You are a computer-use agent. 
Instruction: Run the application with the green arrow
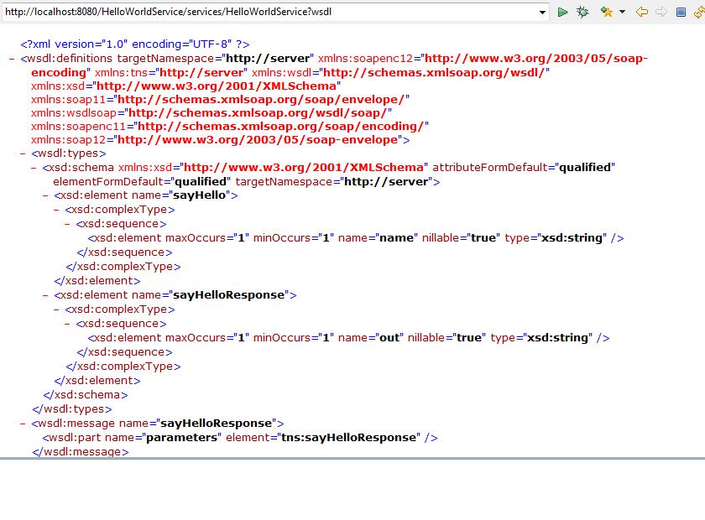point(562,12)
